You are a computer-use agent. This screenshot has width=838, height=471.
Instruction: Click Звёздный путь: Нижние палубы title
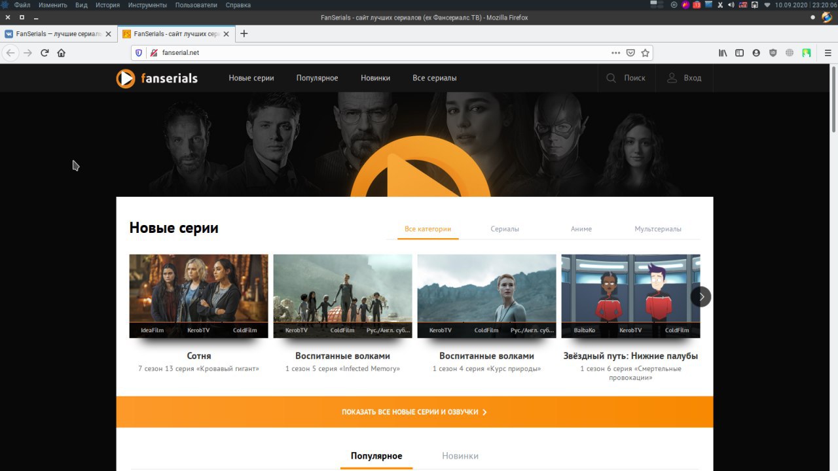tap(630, 356)
